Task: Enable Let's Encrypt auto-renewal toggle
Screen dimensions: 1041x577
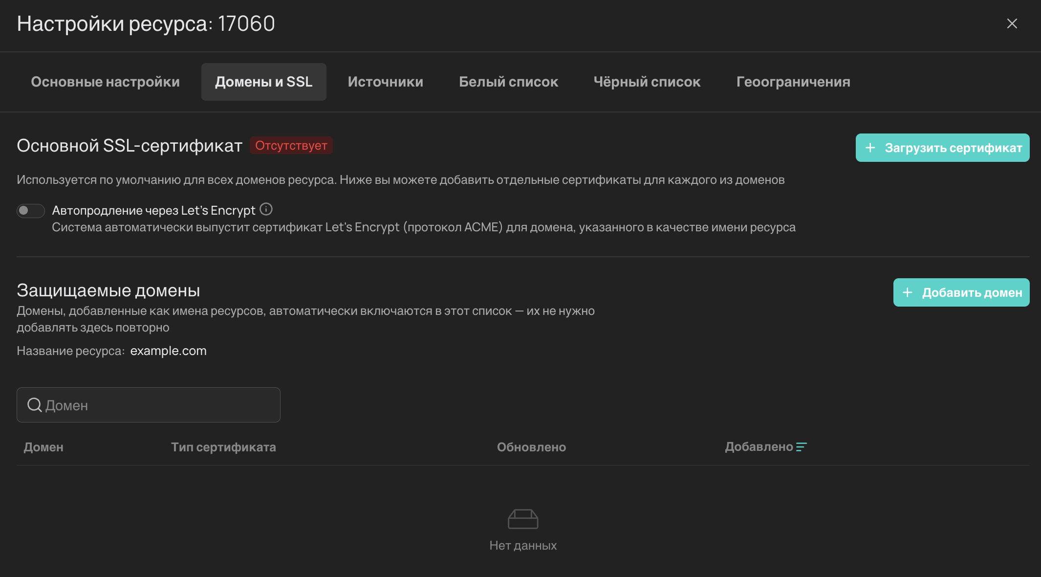Action: pos(31,211)
